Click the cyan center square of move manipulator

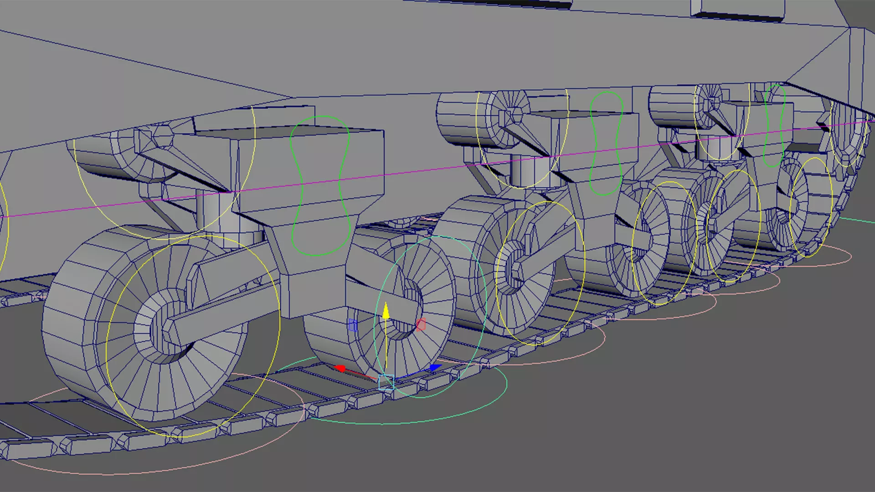386,382
